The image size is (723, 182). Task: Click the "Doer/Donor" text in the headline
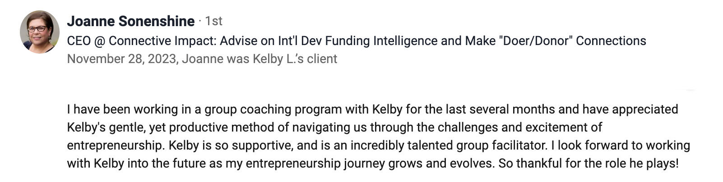[x=536, y=41]
